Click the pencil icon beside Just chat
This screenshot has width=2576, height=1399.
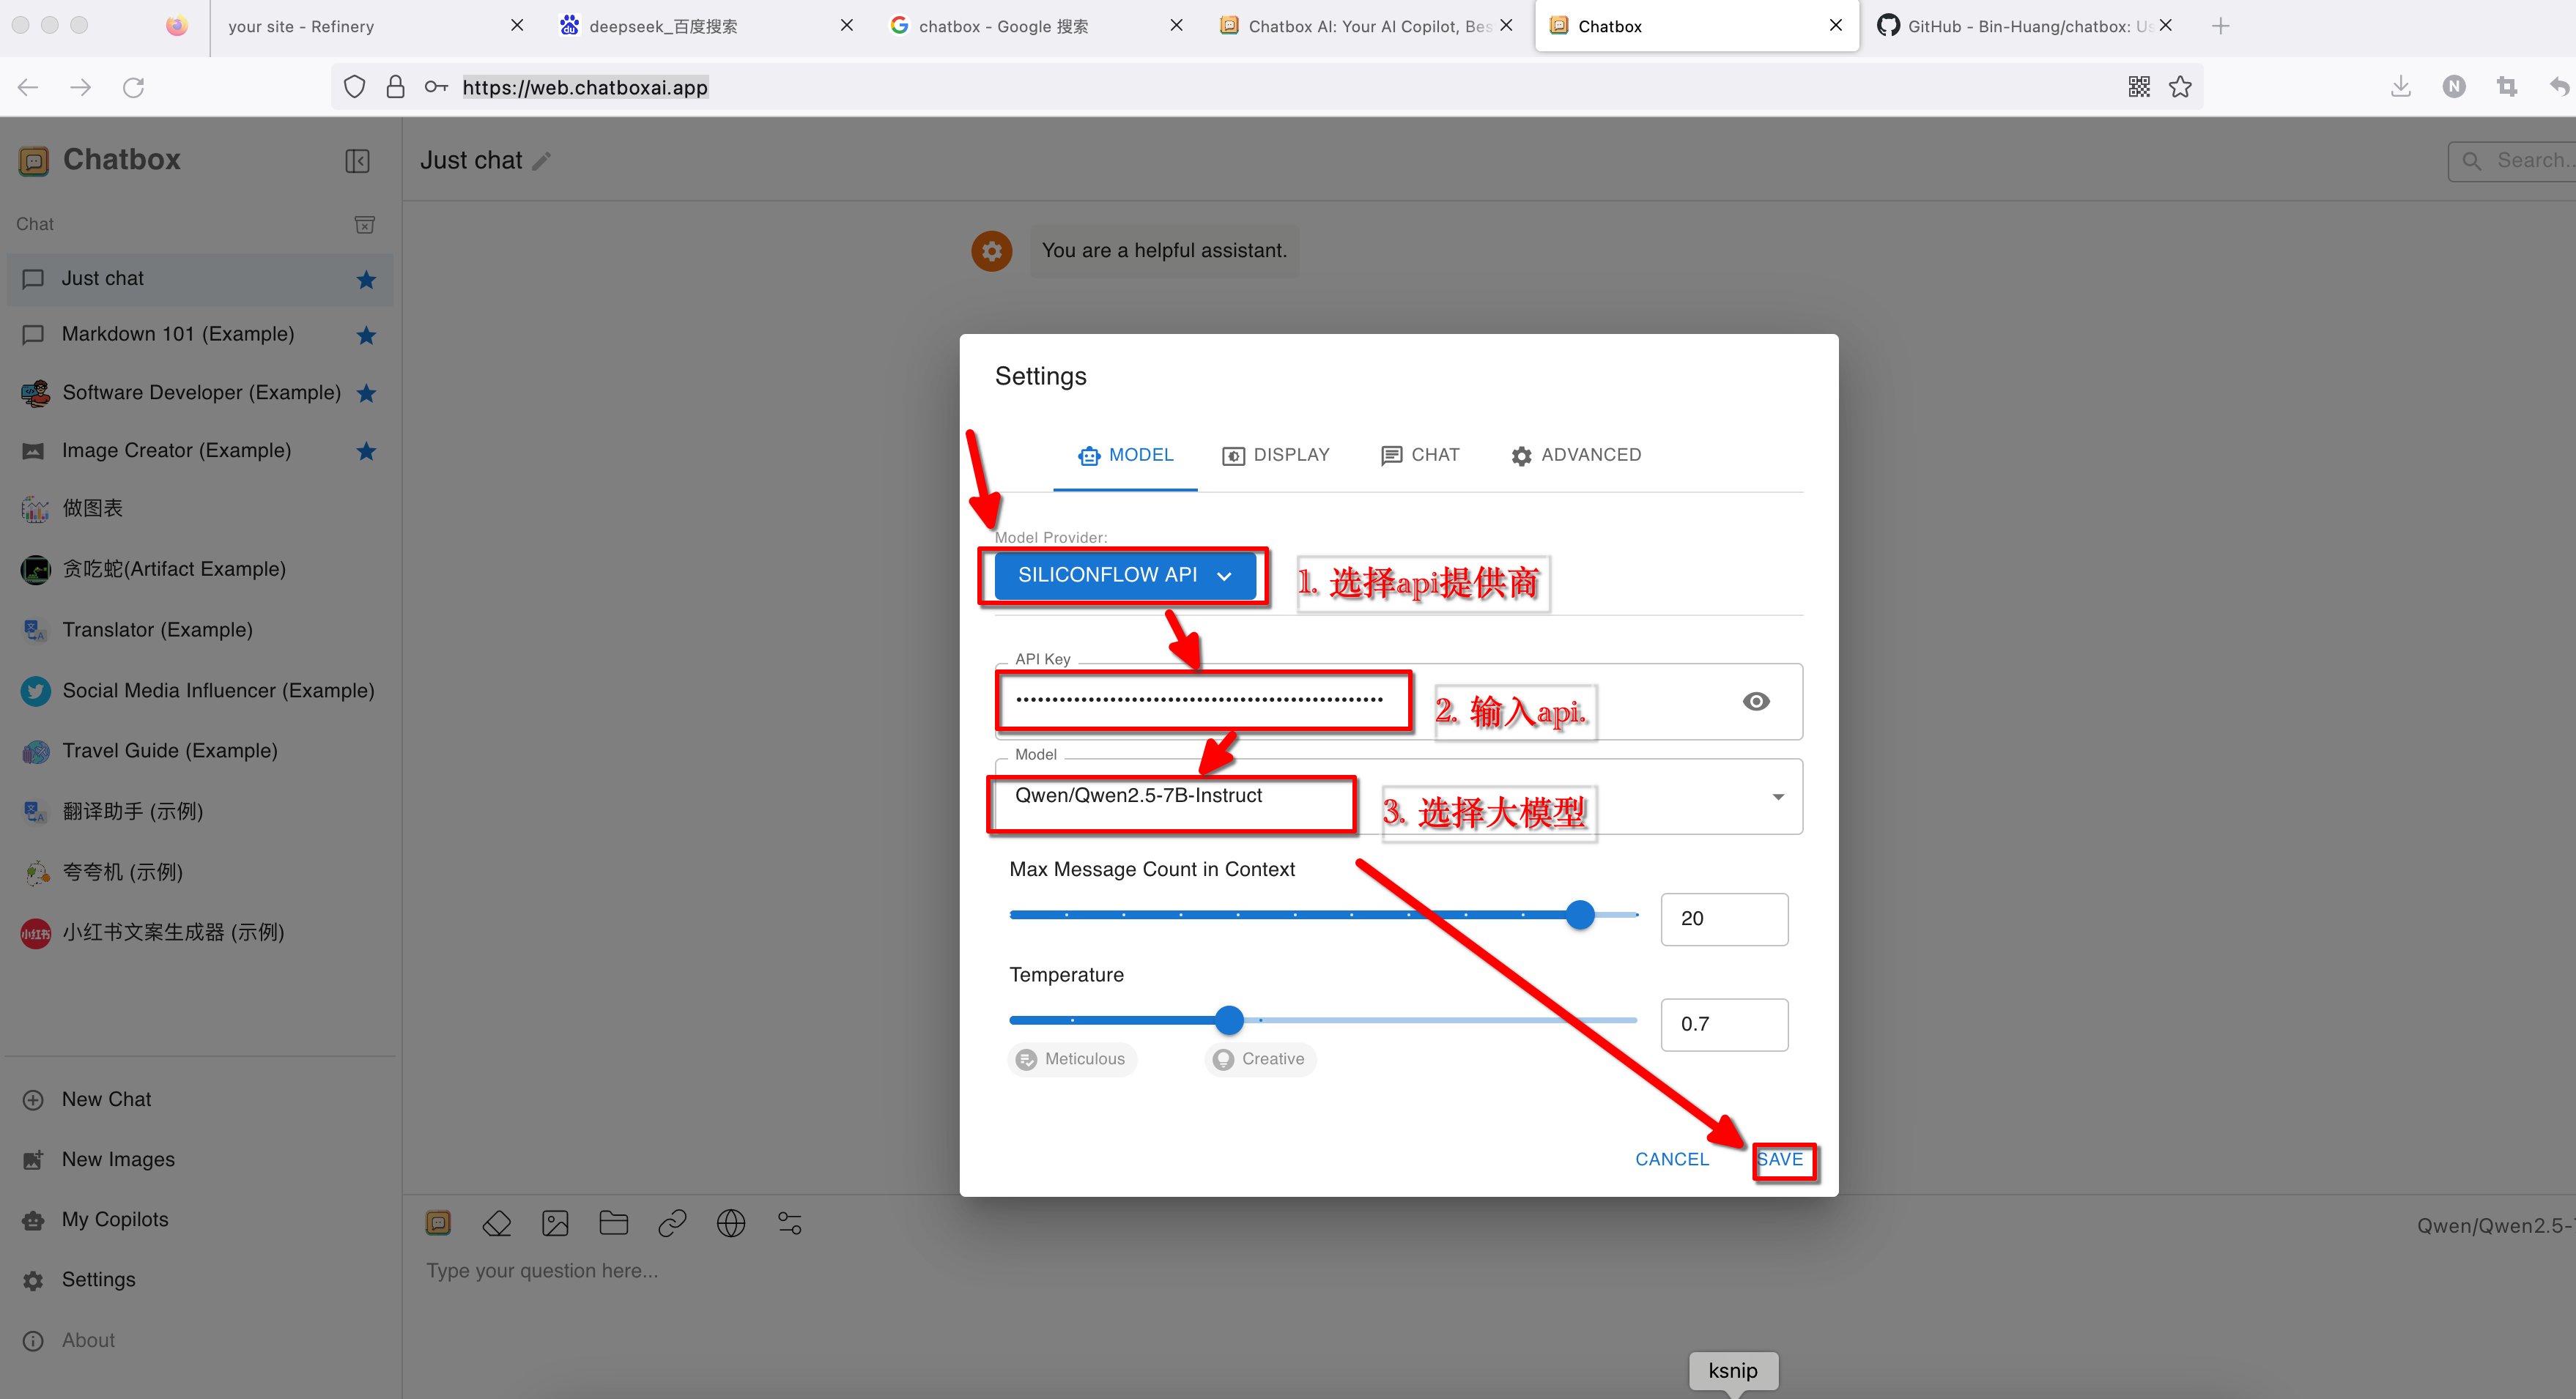(542, 161)
